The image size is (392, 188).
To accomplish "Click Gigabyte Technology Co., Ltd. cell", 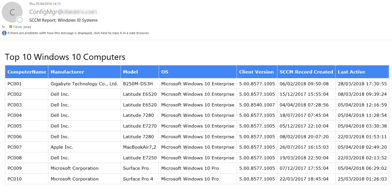I will coord(85,84).
